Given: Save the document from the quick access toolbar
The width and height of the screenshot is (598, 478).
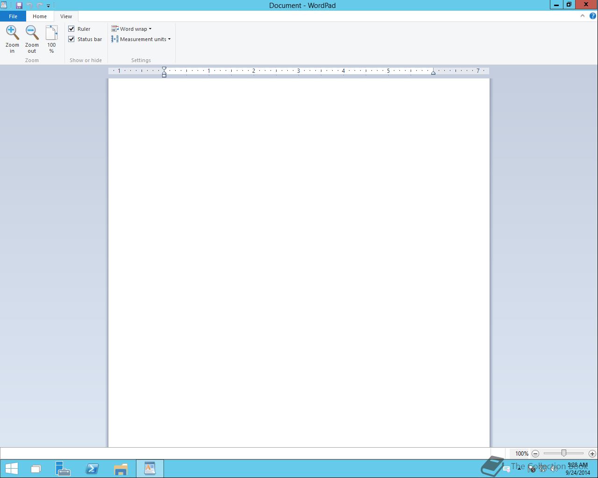Looking at the screenshot, I should point(19,5).
